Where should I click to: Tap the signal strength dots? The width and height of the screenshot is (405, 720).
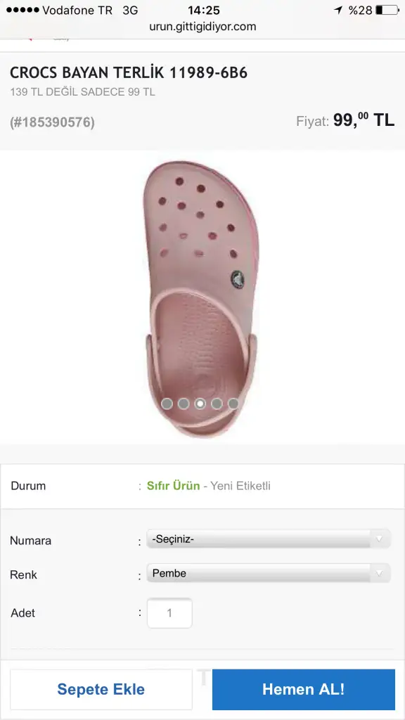pyautogui.click(x=22, y=10)
